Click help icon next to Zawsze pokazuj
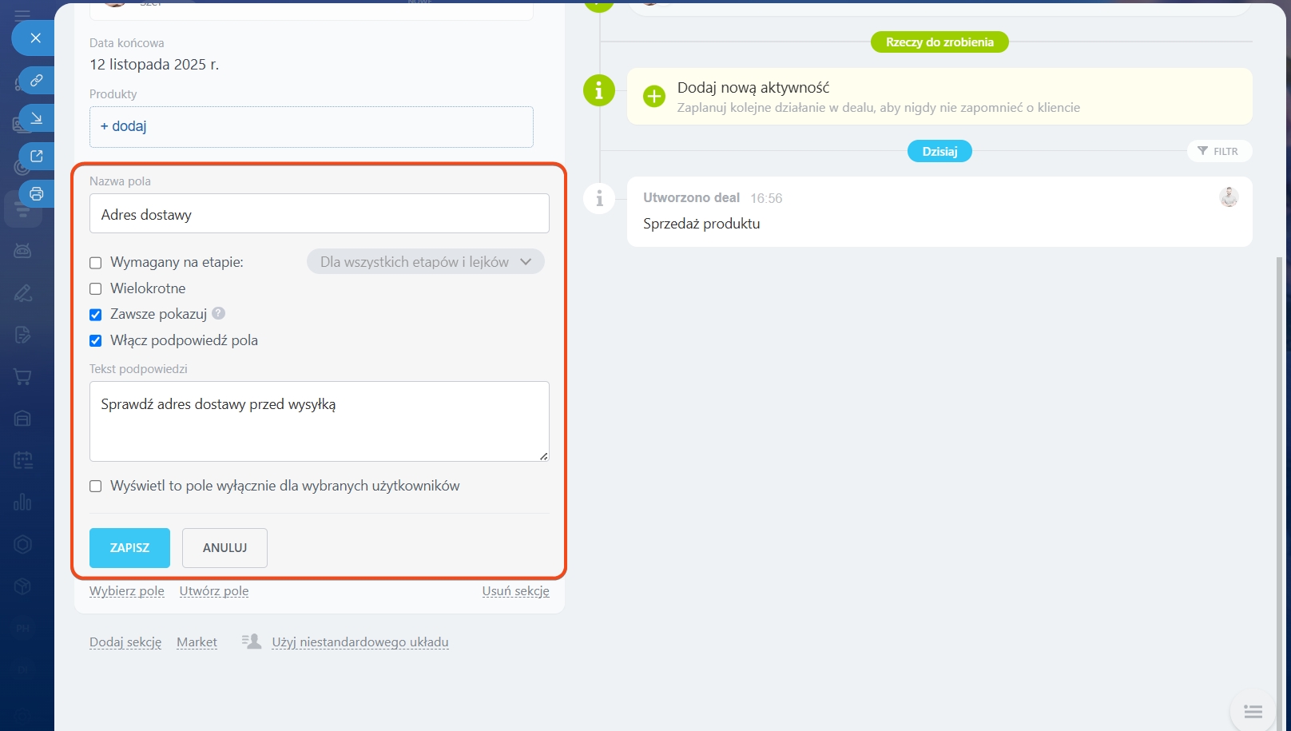Viewport: 1291px width, 731px height. 219,313
